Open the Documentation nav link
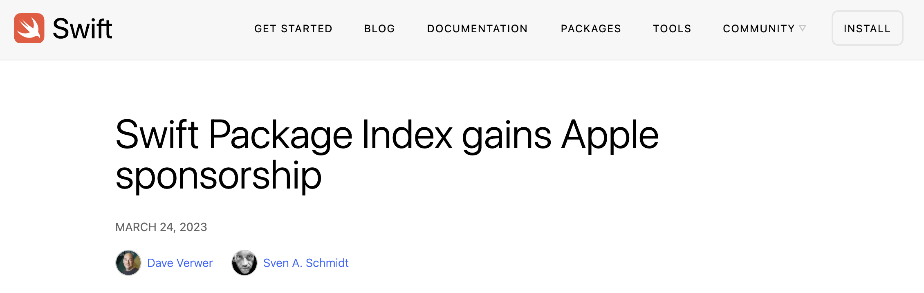Image resolution: width=924 pixels, height=293 pixels. tap(477, 29)
